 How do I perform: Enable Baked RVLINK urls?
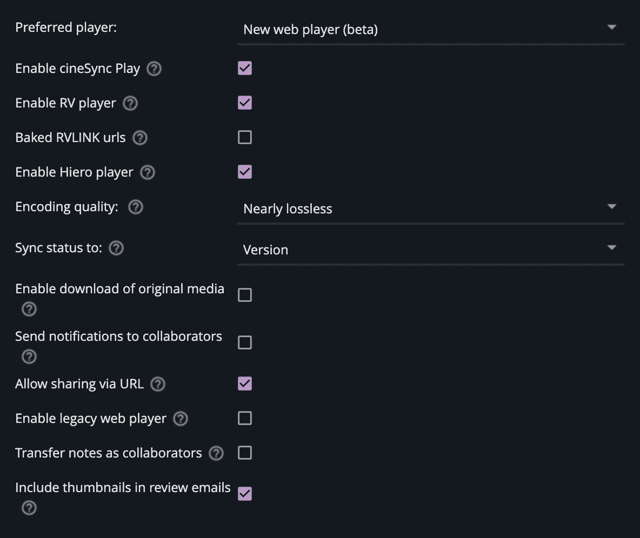click(244, 137)
